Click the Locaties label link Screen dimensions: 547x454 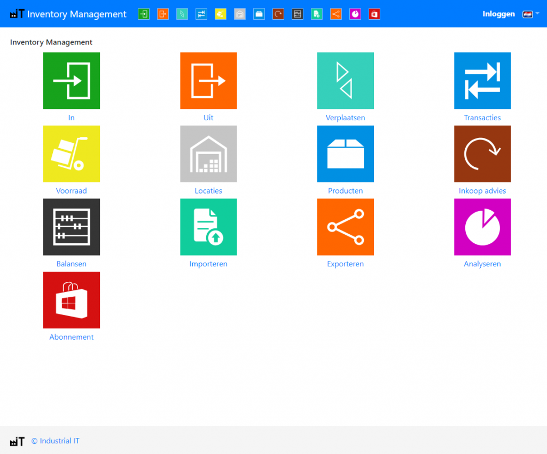(209, 191)
